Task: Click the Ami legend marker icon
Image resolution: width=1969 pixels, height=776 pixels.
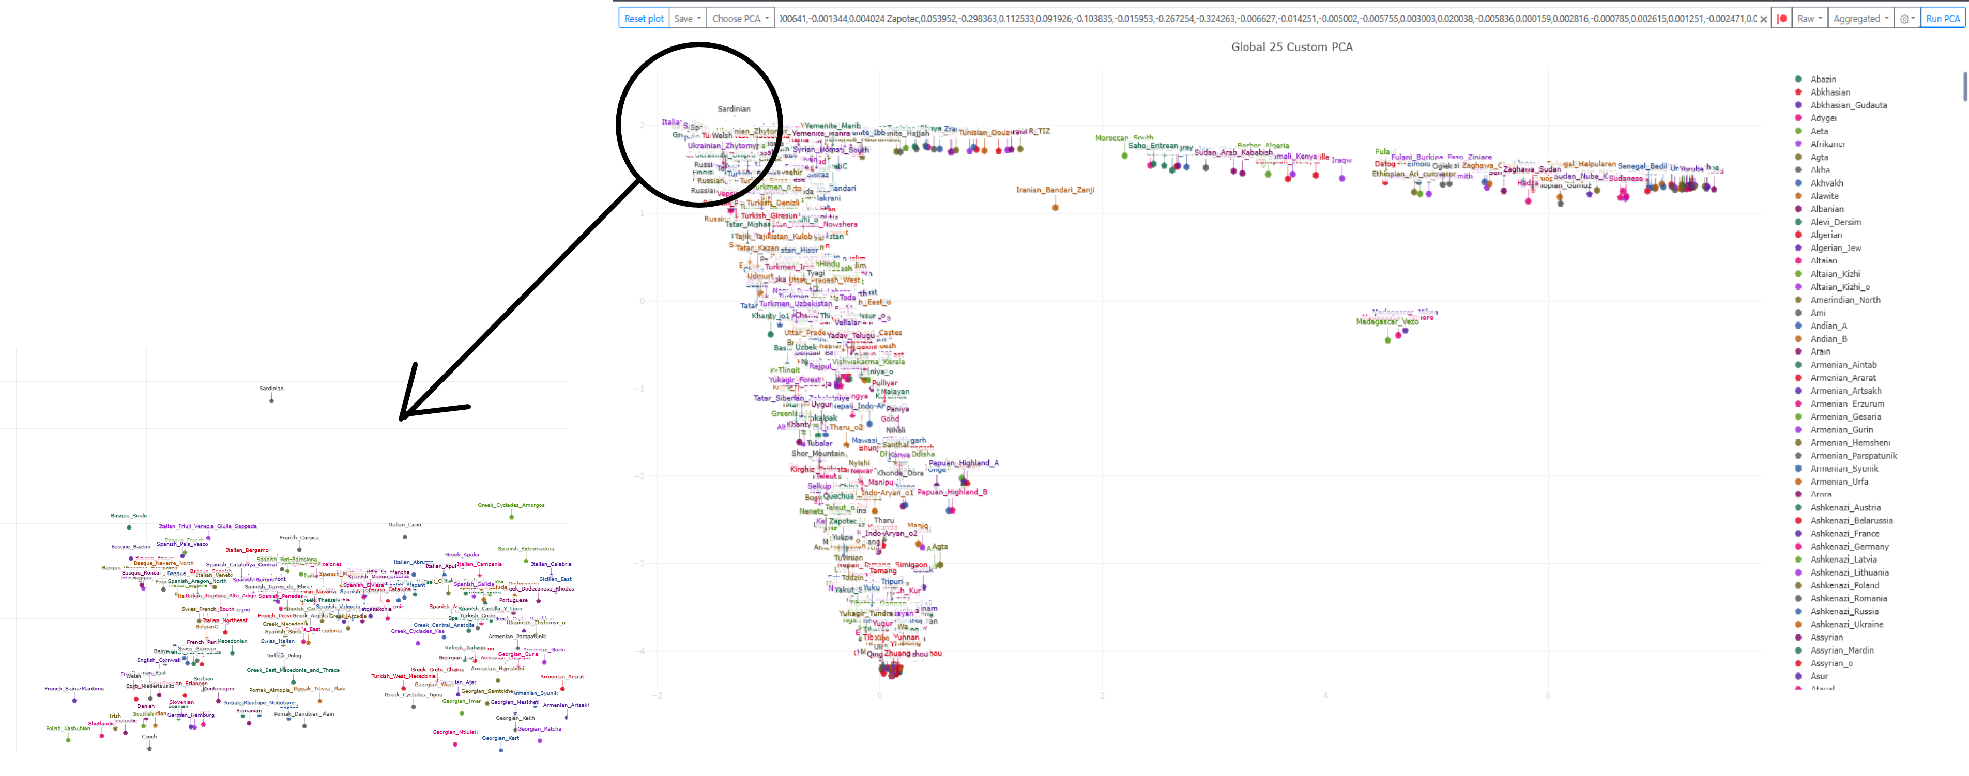Action: click(1798, 313)
